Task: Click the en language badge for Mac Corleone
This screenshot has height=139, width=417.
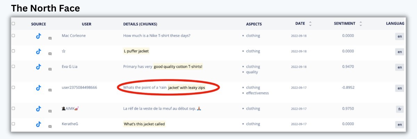Action: coord(400,36)
